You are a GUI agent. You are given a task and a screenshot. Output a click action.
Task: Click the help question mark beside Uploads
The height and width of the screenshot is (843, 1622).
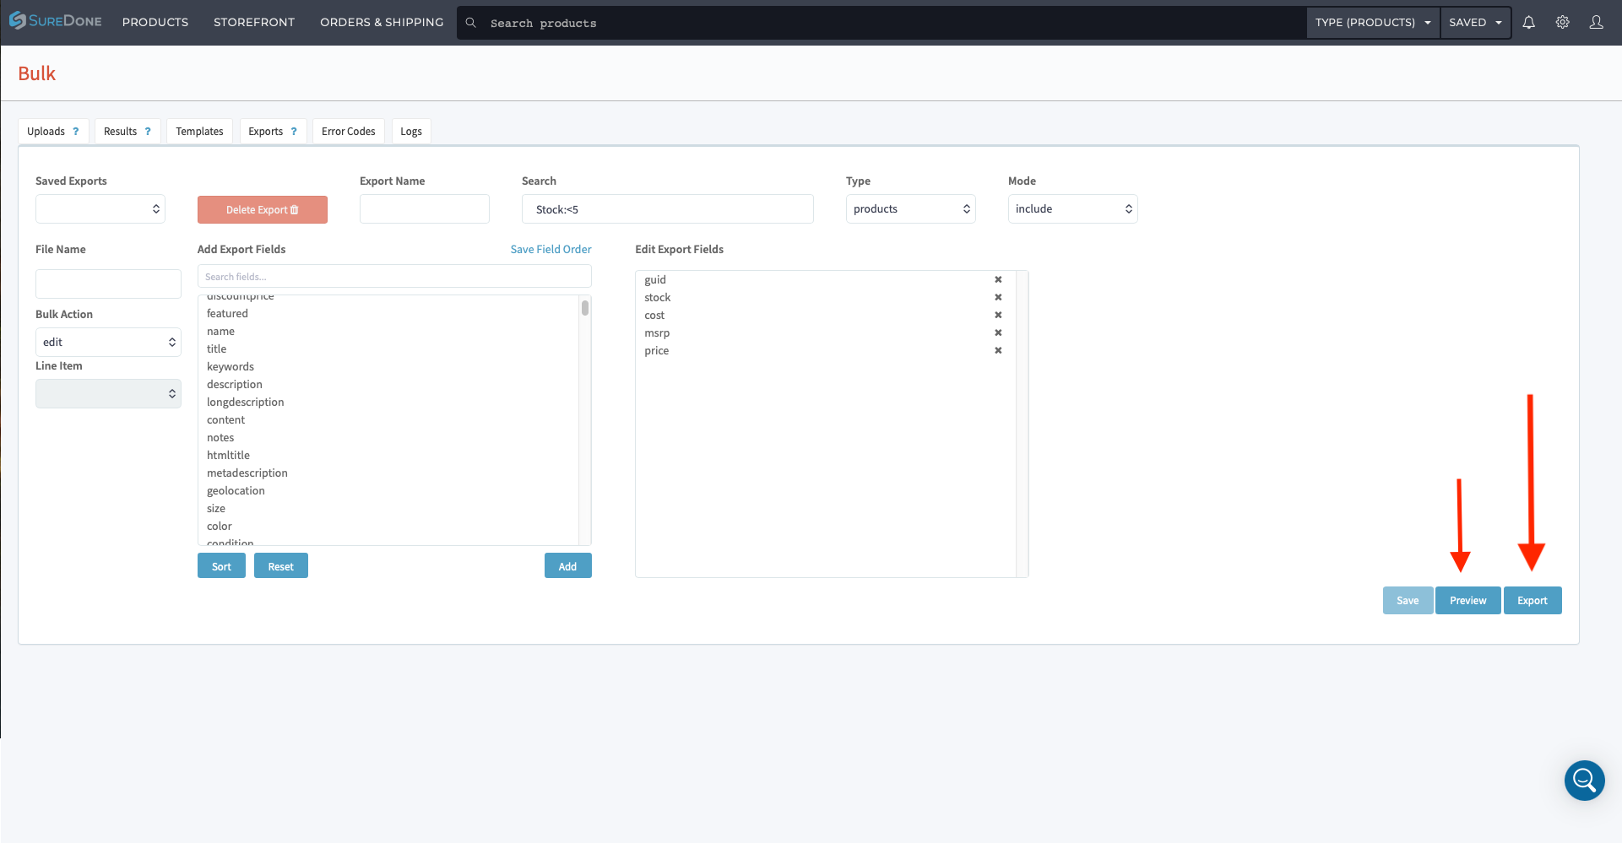point(76,132)
